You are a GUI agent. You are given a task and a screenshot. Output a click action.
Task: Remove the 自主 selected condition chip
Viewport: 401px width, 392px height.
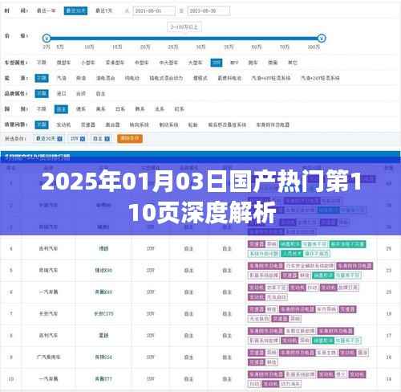[107, 139]
